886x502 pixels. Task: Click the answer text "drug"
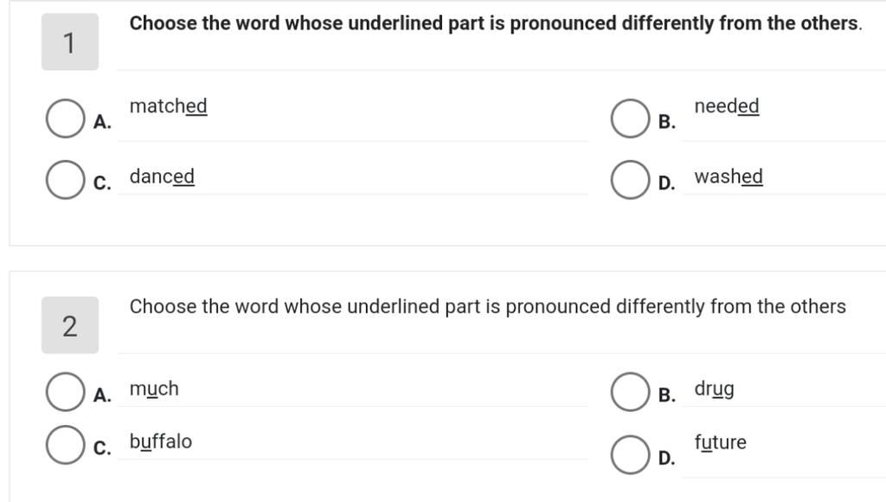[x=714, y=389]
